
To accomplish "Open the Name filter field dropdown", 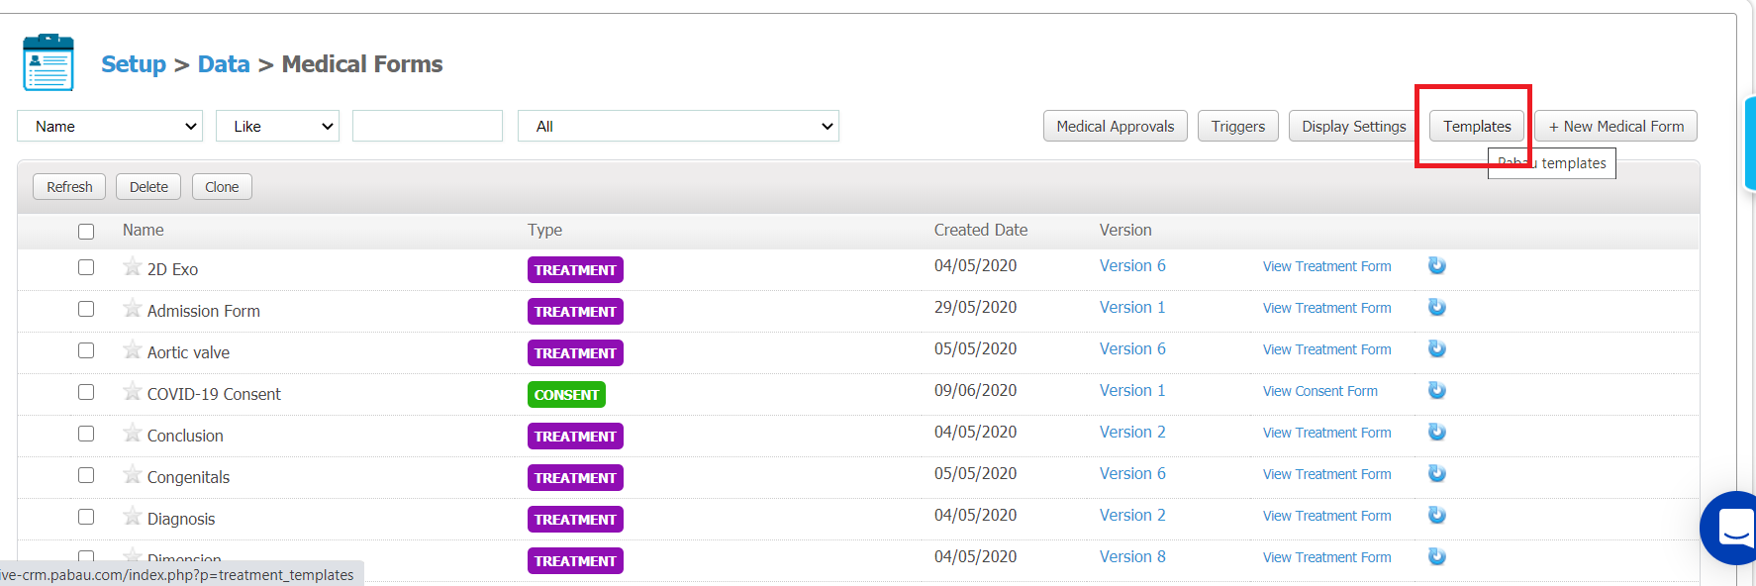I will [x=110, y=126].
